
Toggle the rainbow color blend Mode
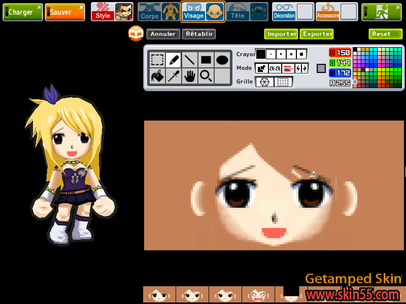[288, 68]
